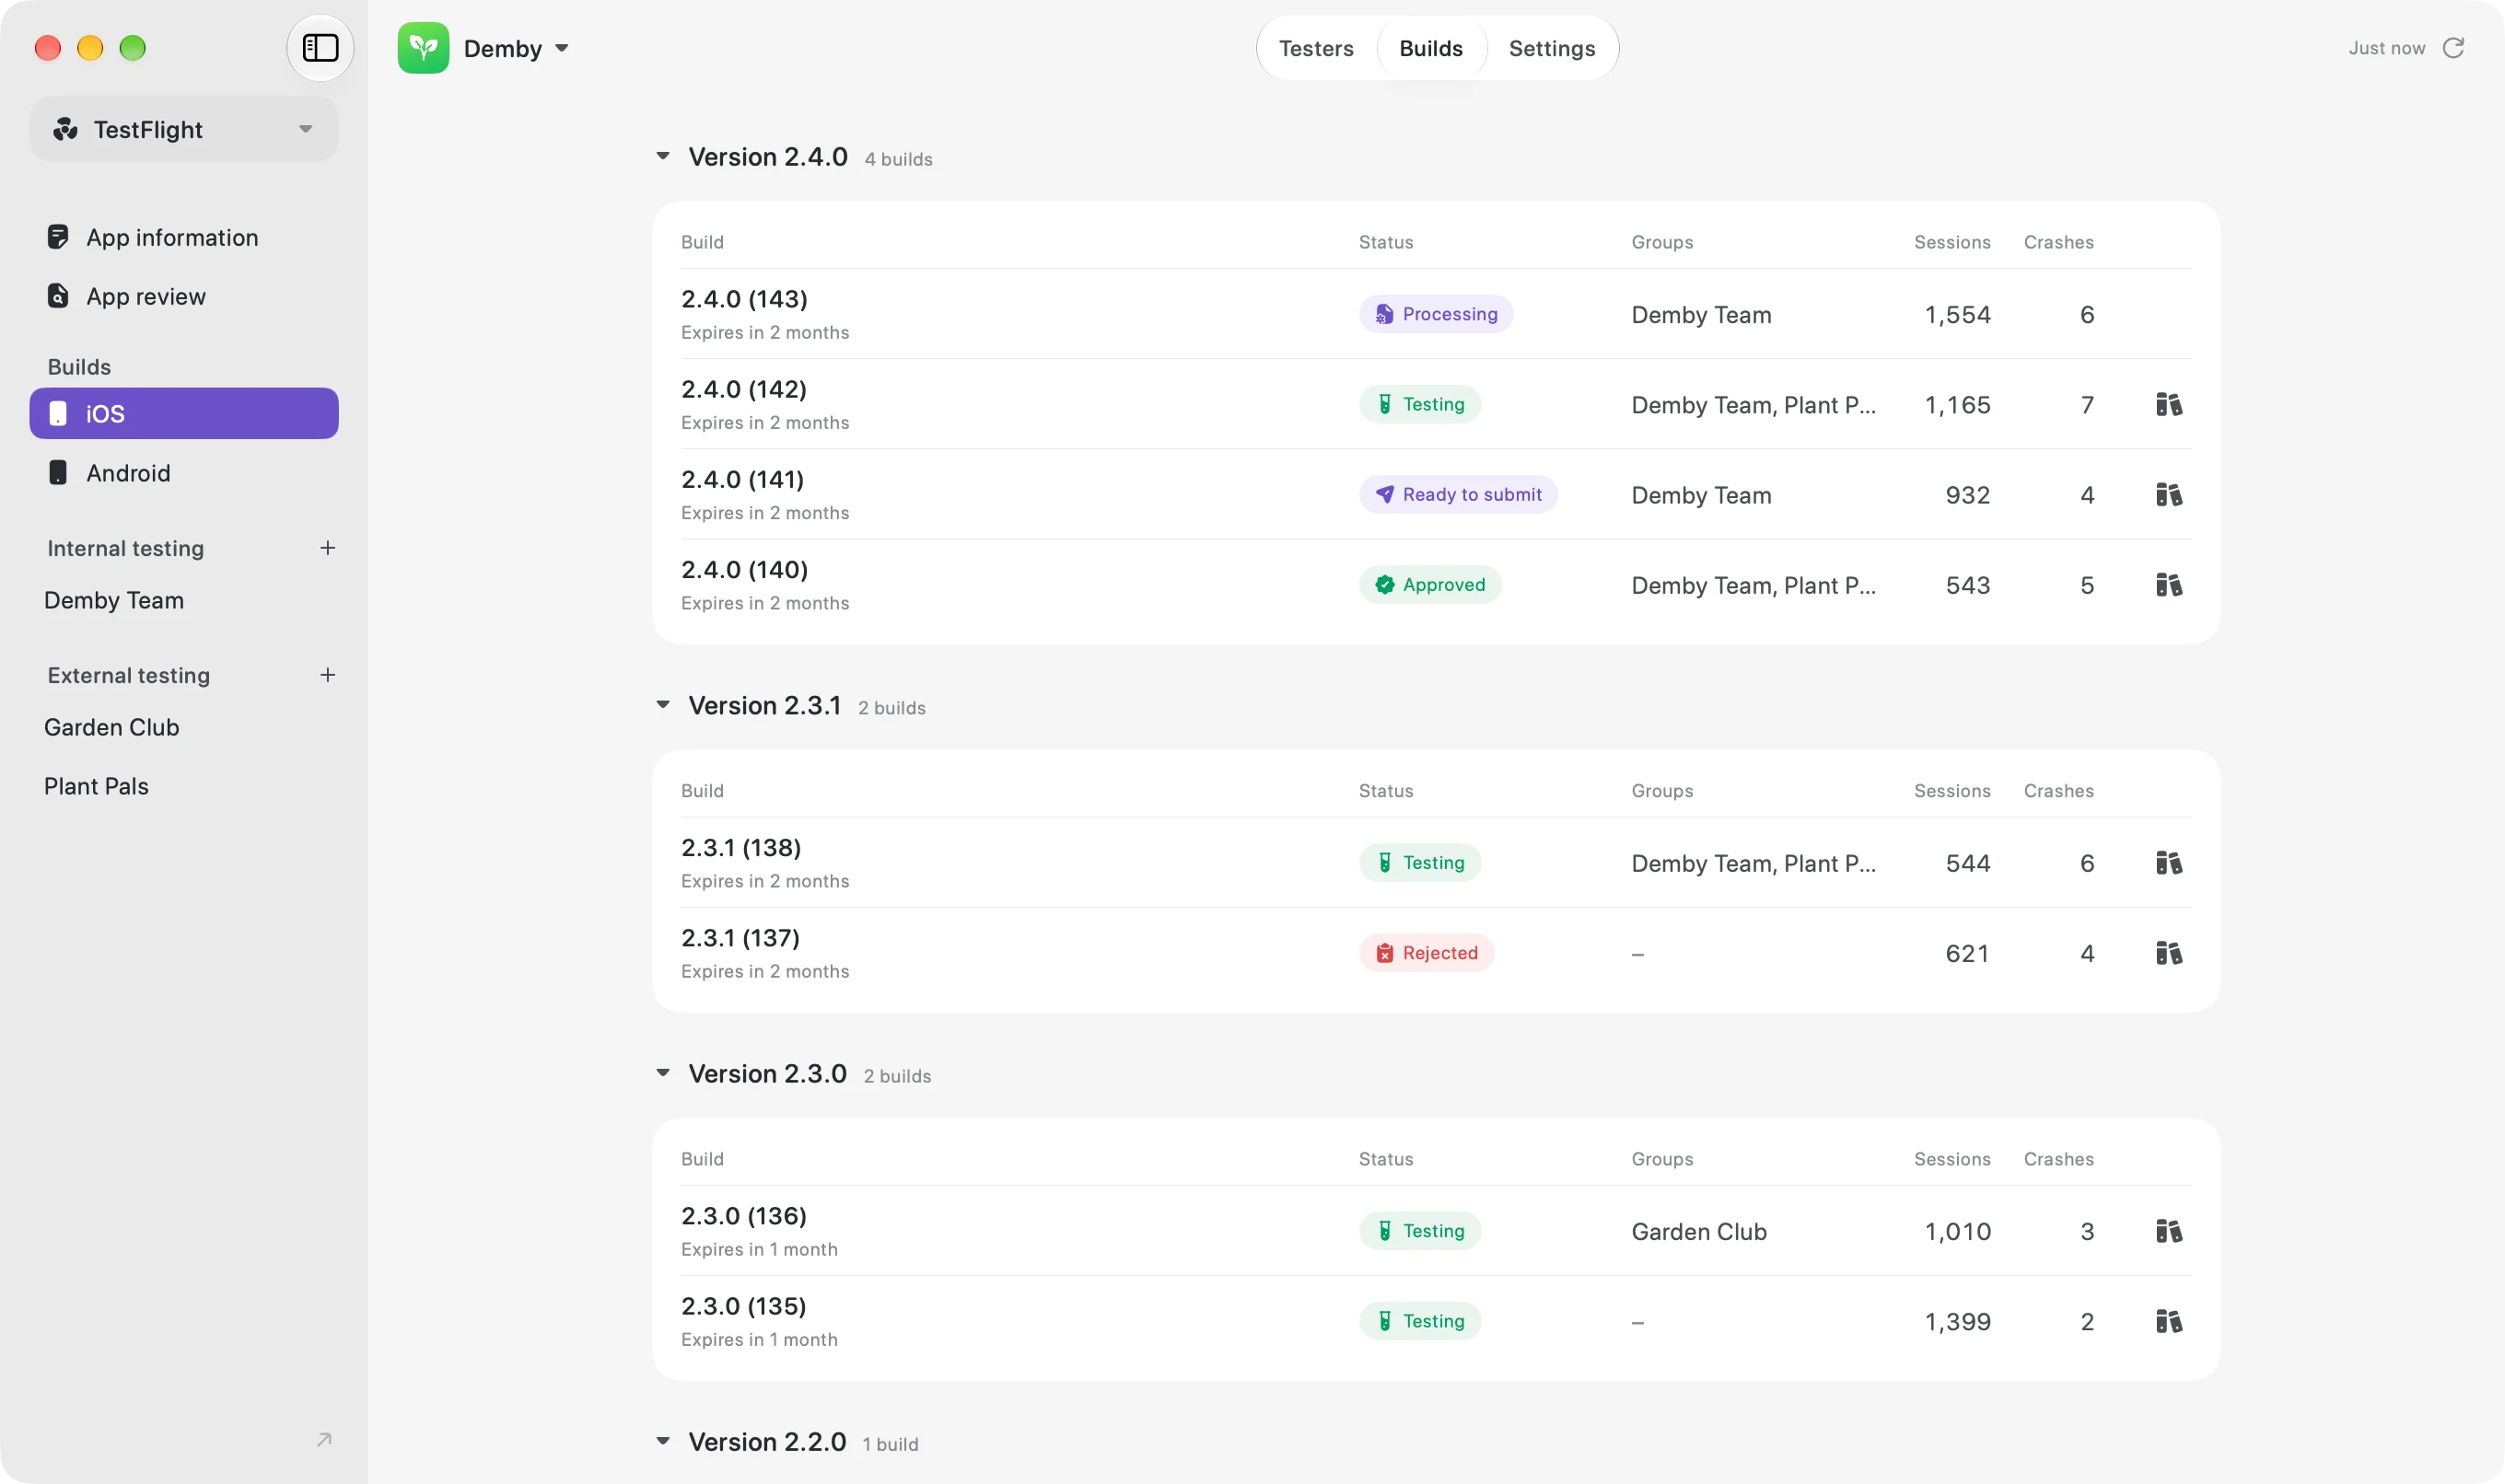This screenshot has width=2505, height=1484.
Task: Click sessions value 1,165
Action: pyautogui.click(x=1958, y=405)
